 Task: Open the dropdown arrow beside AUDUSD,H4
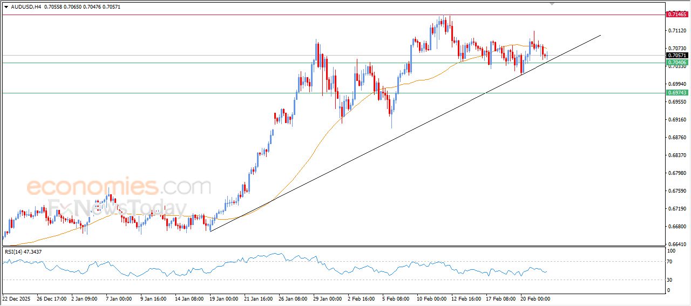pyautogui.click(x=6, y=7)
